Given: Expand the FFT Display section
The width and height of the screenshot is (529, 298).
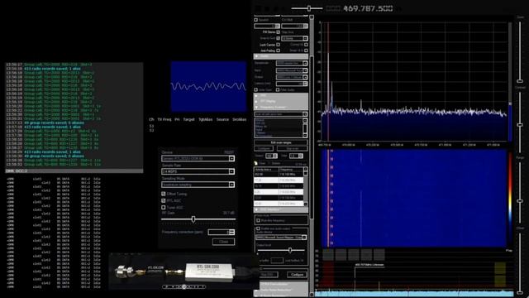Looking at the screenshot, I should (x=281, y=101).
